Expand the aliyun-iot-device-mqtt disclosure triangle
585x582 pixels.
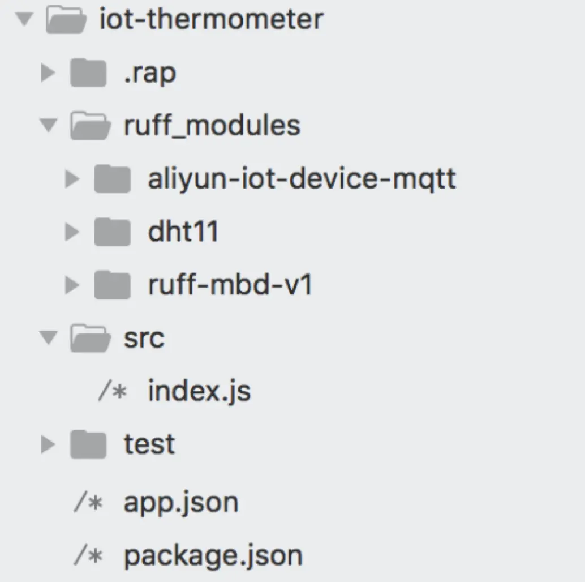pos(72,179)
